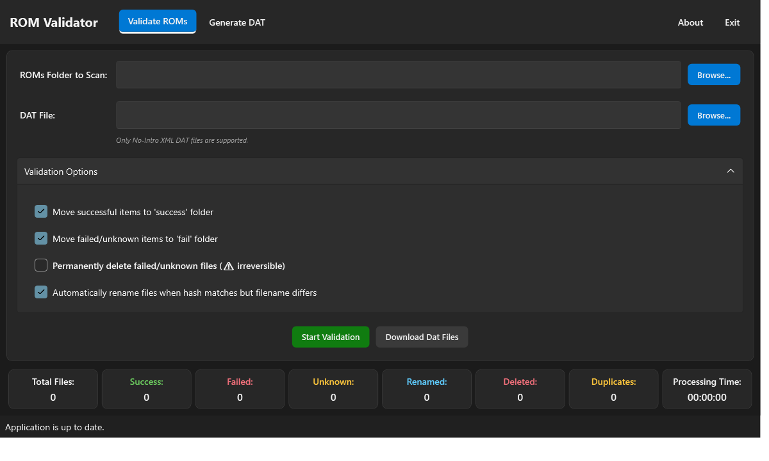Collapse Validation Options with the chevron icon
The height and width of the screenshot is (461, 769).
pos(730,171)
